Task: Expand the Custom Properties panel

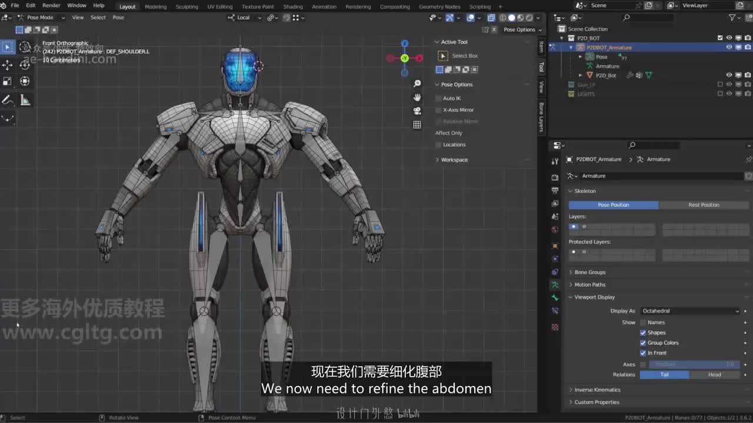Action: coord(597,402)
